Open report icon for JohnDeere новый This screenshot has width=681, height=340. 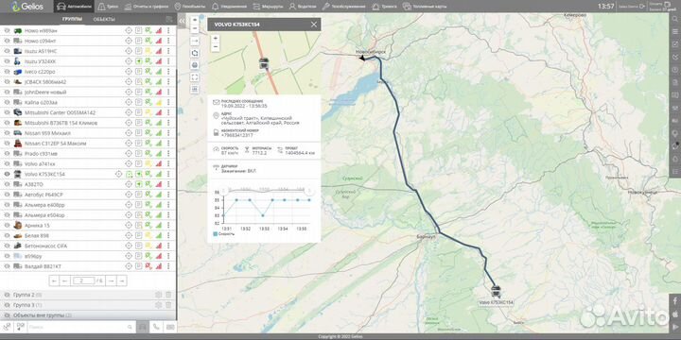(138, 92)
